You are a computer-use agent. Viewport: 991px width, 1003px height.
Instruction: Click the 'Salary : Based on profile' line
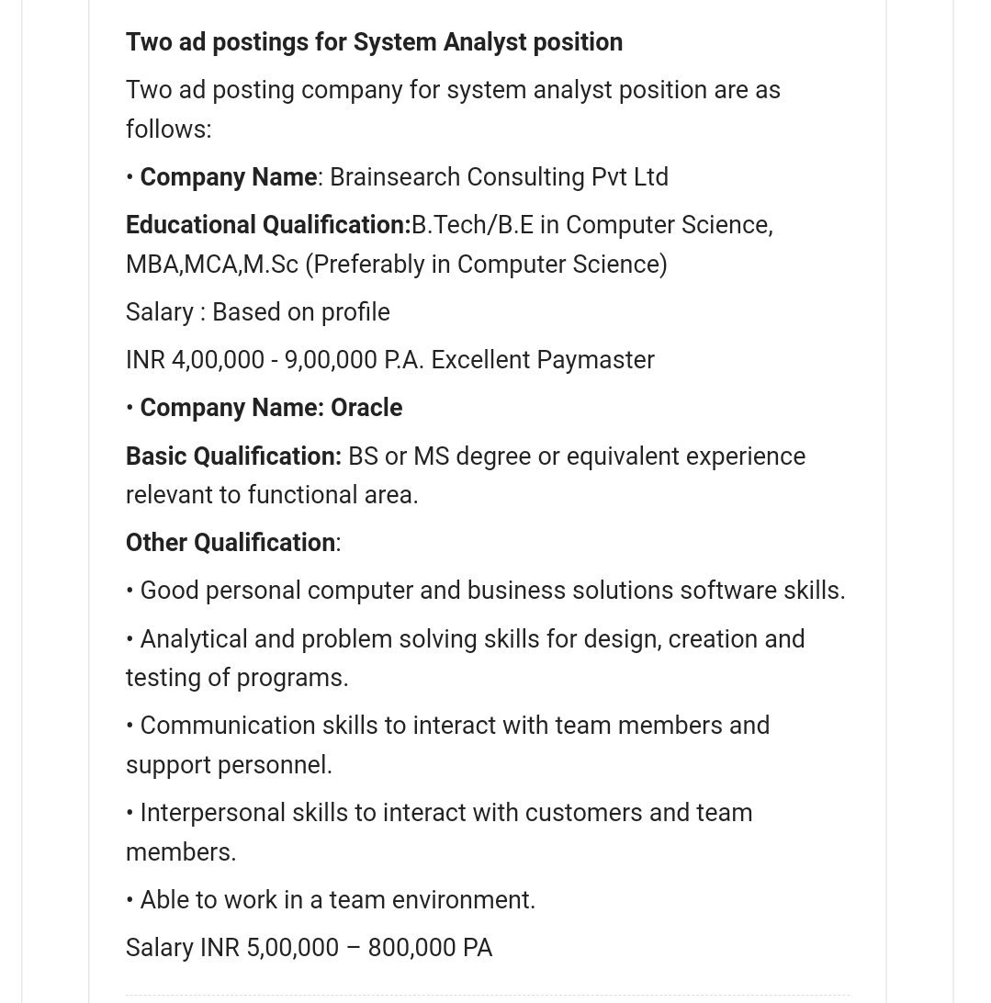click(258, 312)
